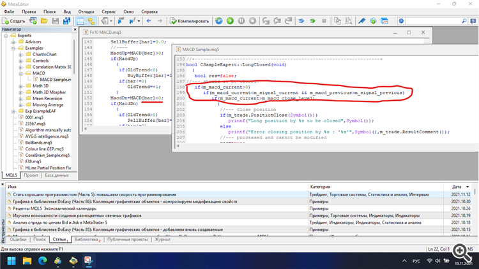Image resolution: width=479 pixels, height=269 pixels.
Task: Expand the Math 3D folder
Action: [x=21, y=86]
